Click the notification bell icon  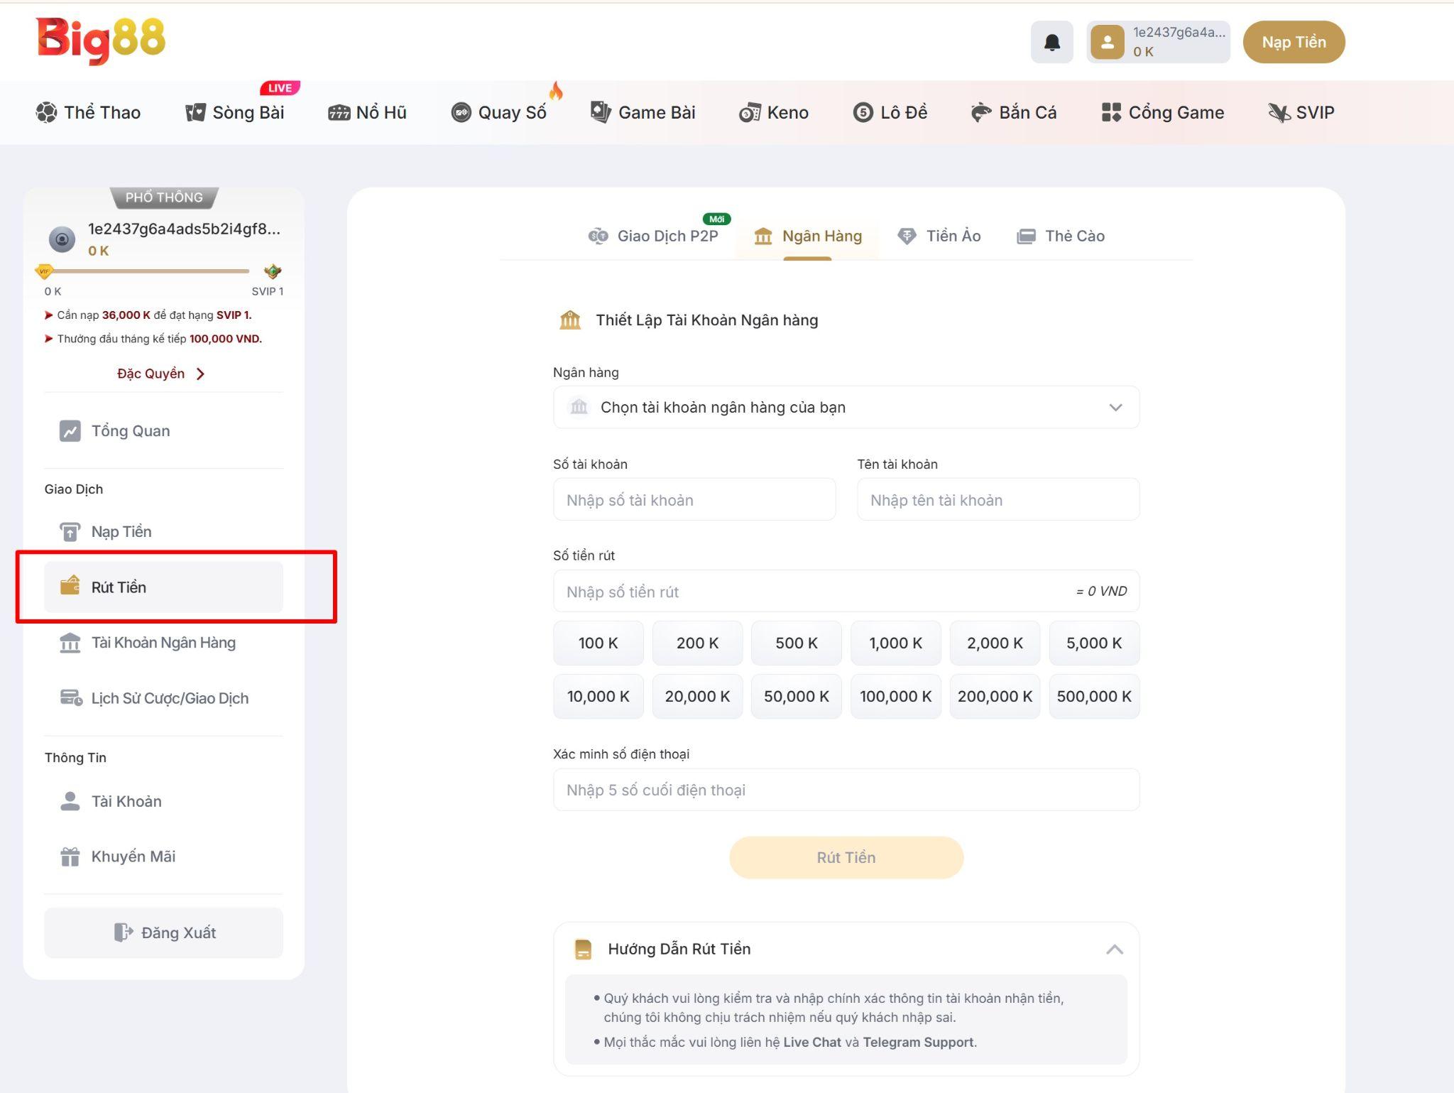(x=1051, y=43)
